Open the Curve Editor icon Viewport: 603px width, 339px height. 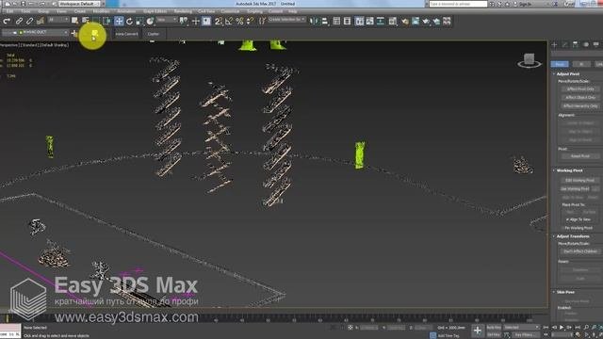click(x=369, y=21)
